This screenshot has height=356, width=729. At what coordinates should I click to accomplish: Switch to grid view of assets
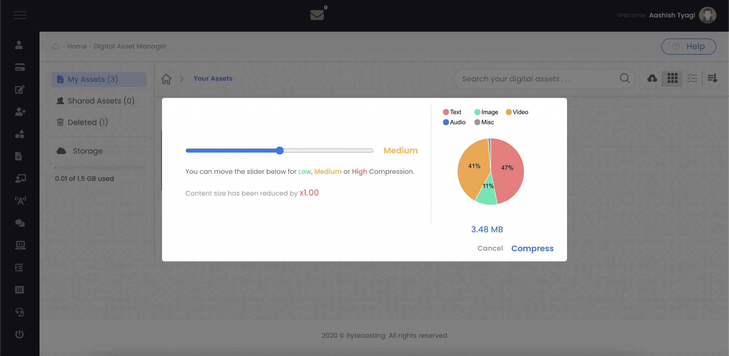tap(672, 79)
